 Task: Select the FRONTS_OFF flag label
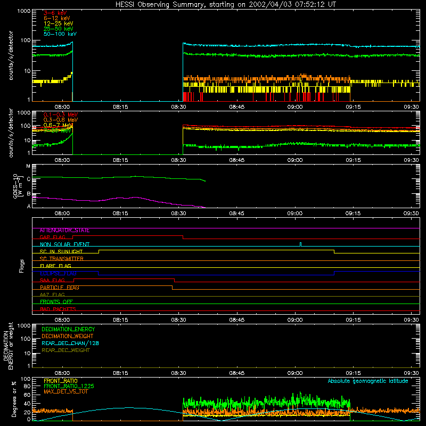(56, 302)
